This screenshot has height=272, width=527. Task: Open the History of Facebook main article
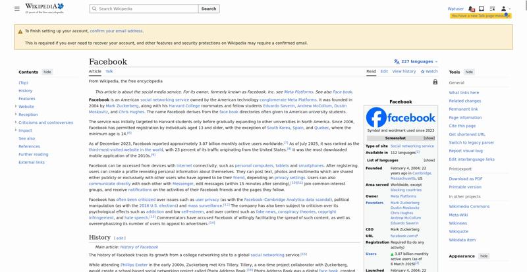tap(139, 247)
